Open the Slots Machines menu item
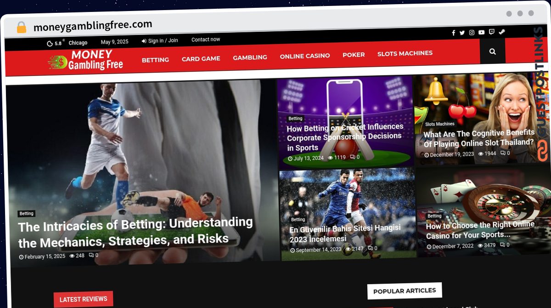551x308 pixels. click(405, 53)
